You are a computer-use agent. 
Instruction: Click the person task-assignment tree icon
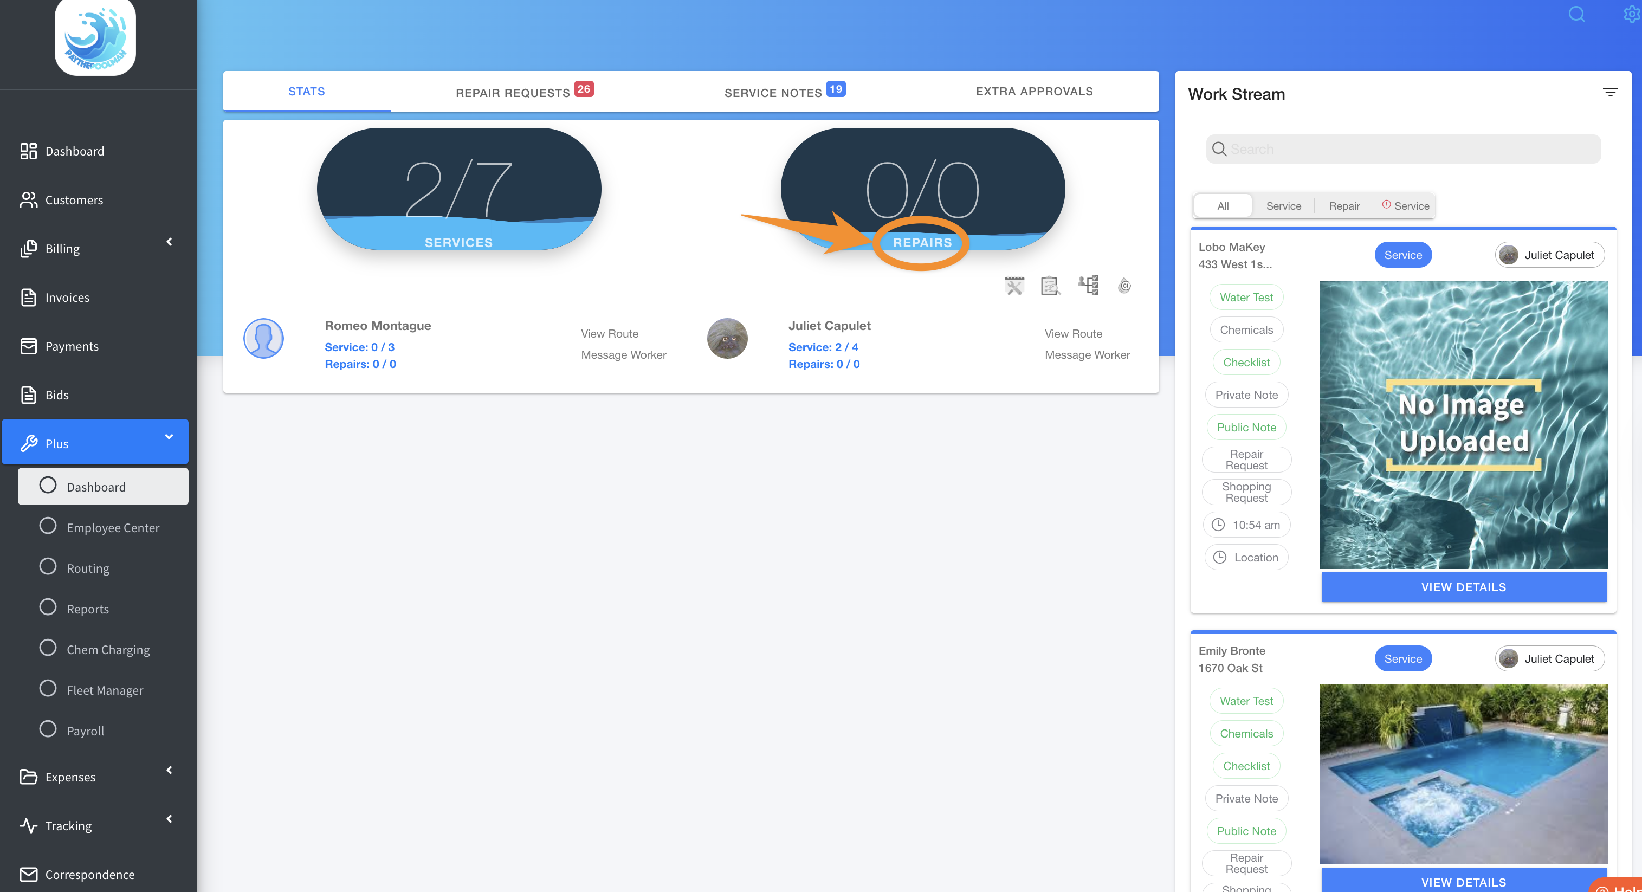1088,285
